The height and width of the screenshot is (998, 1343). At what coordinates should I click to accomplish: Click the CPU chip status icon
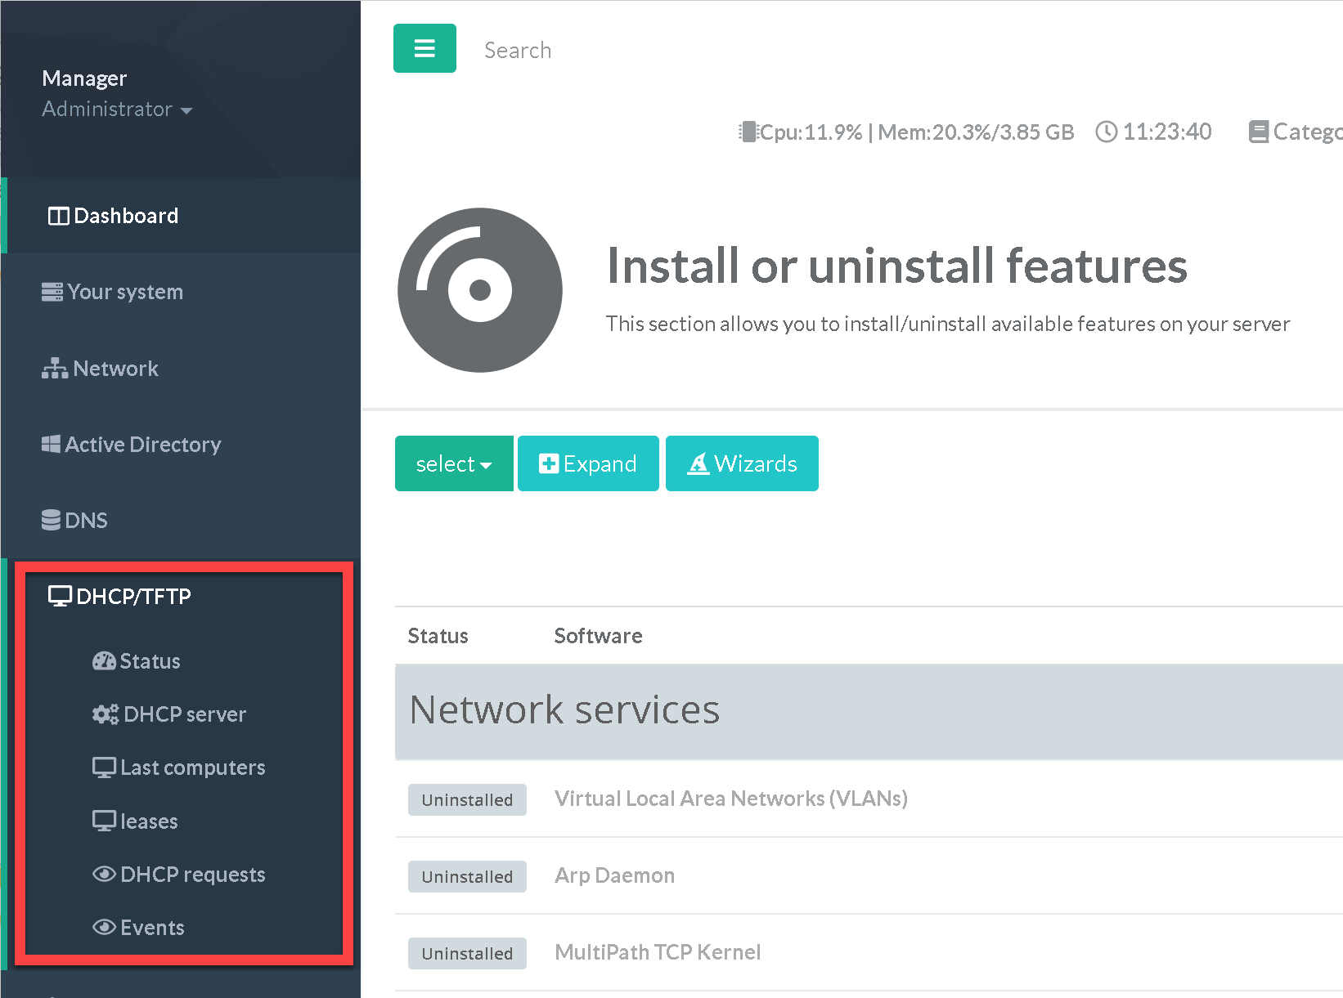(748, 132)
